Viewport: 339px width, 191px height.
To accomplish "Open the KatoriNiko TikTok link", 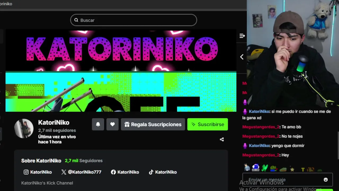I will click(163, 172).
